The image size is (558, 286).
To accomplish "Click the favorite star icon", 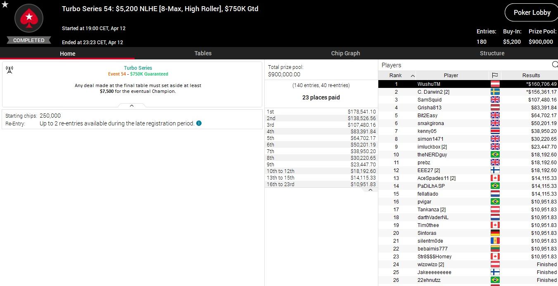I will tap(5, 5).
